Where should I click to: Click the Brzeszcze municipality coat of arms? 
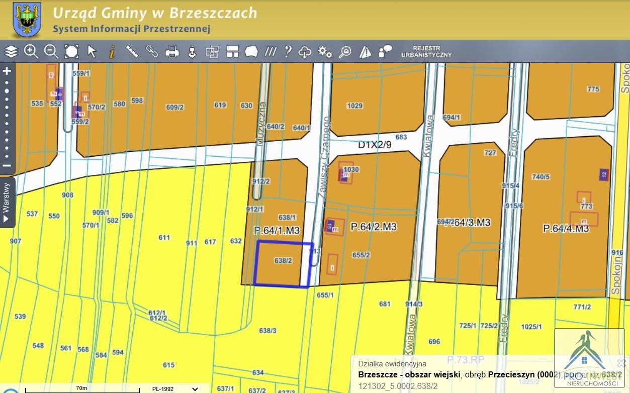pos(26,20)
